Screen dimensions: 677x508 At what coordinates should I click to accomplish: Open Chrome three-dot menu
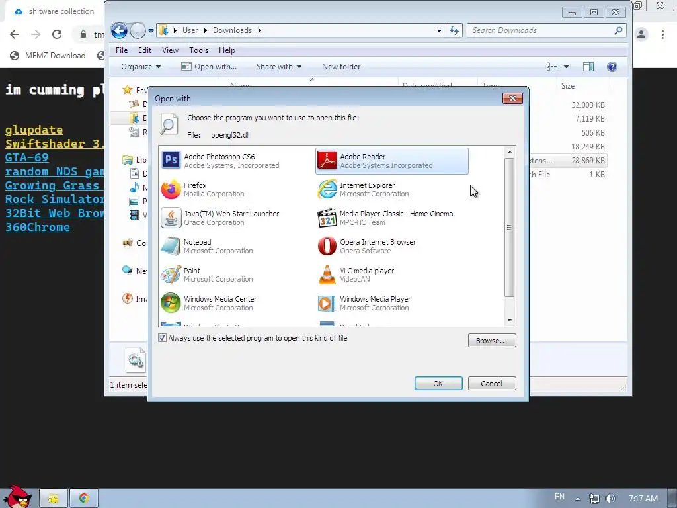click(x=662, y=34)
